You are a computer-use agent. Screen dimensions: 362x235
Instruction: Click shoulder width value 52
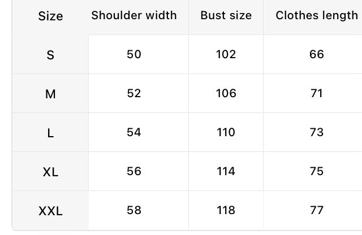(x=134, y=93)
